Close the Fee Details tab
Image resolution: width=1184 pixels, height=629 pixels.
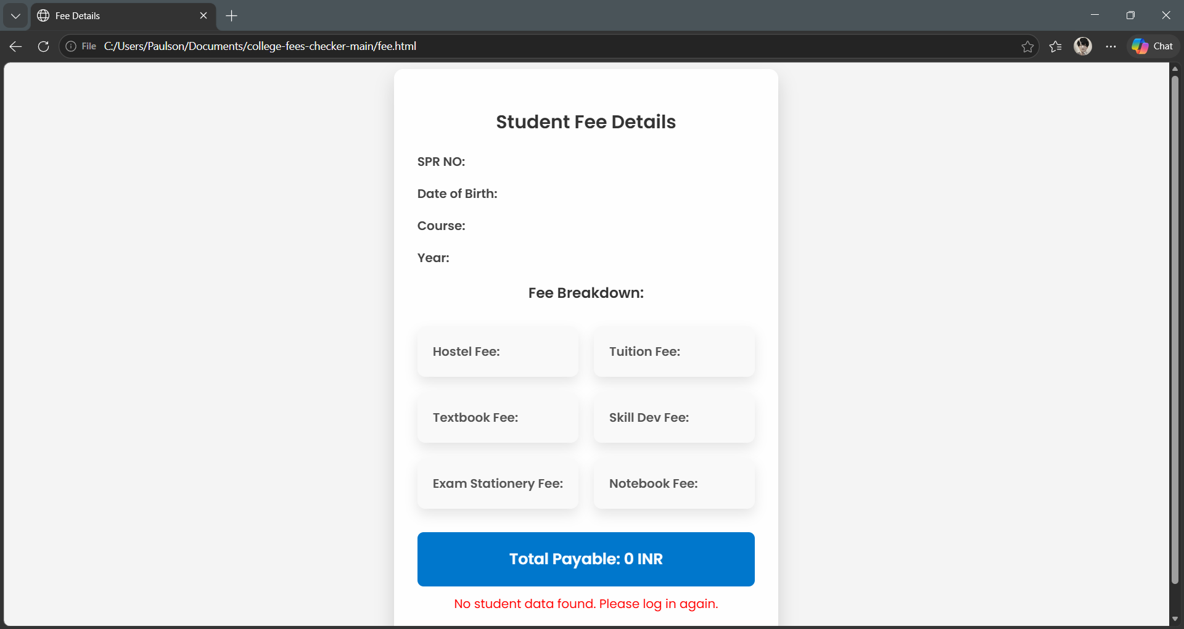pos(203,16)
